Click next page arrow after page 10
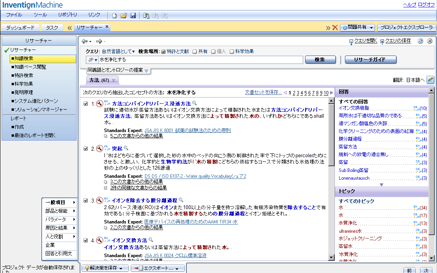This screenshot has height=273, width=437. [331, 93]
